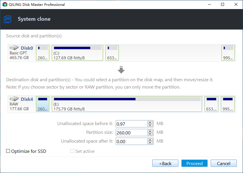Decrease Unallocated space after it value
The image size is (243, 173).
point(150,143)
